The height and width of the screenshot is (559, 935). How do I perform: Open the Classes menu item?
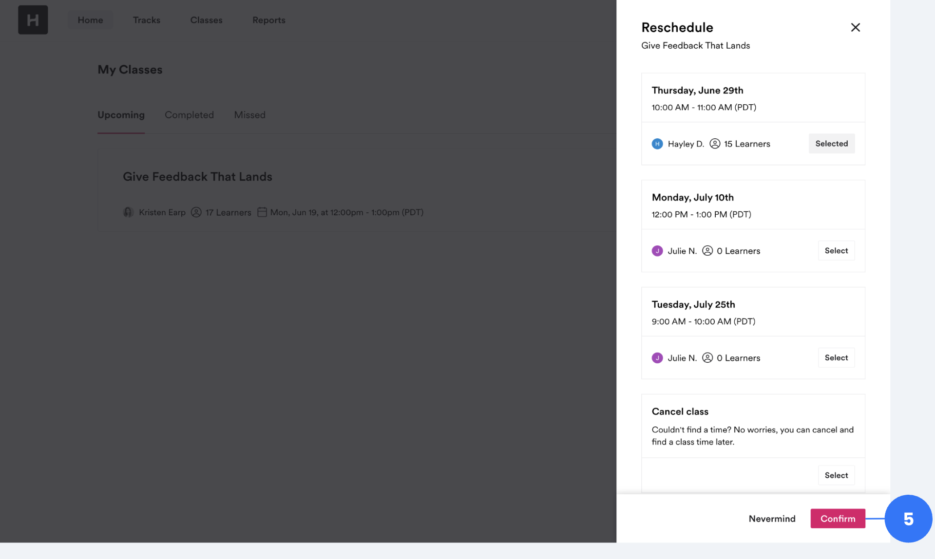[x=206, y=20]
